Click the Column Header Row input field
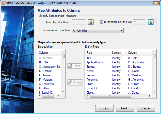 coord(79,22)
